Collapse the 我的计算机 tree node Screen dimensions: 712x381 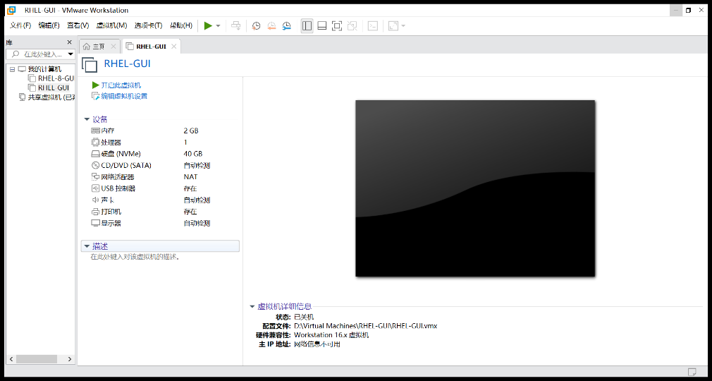click(x=12, y=69)
